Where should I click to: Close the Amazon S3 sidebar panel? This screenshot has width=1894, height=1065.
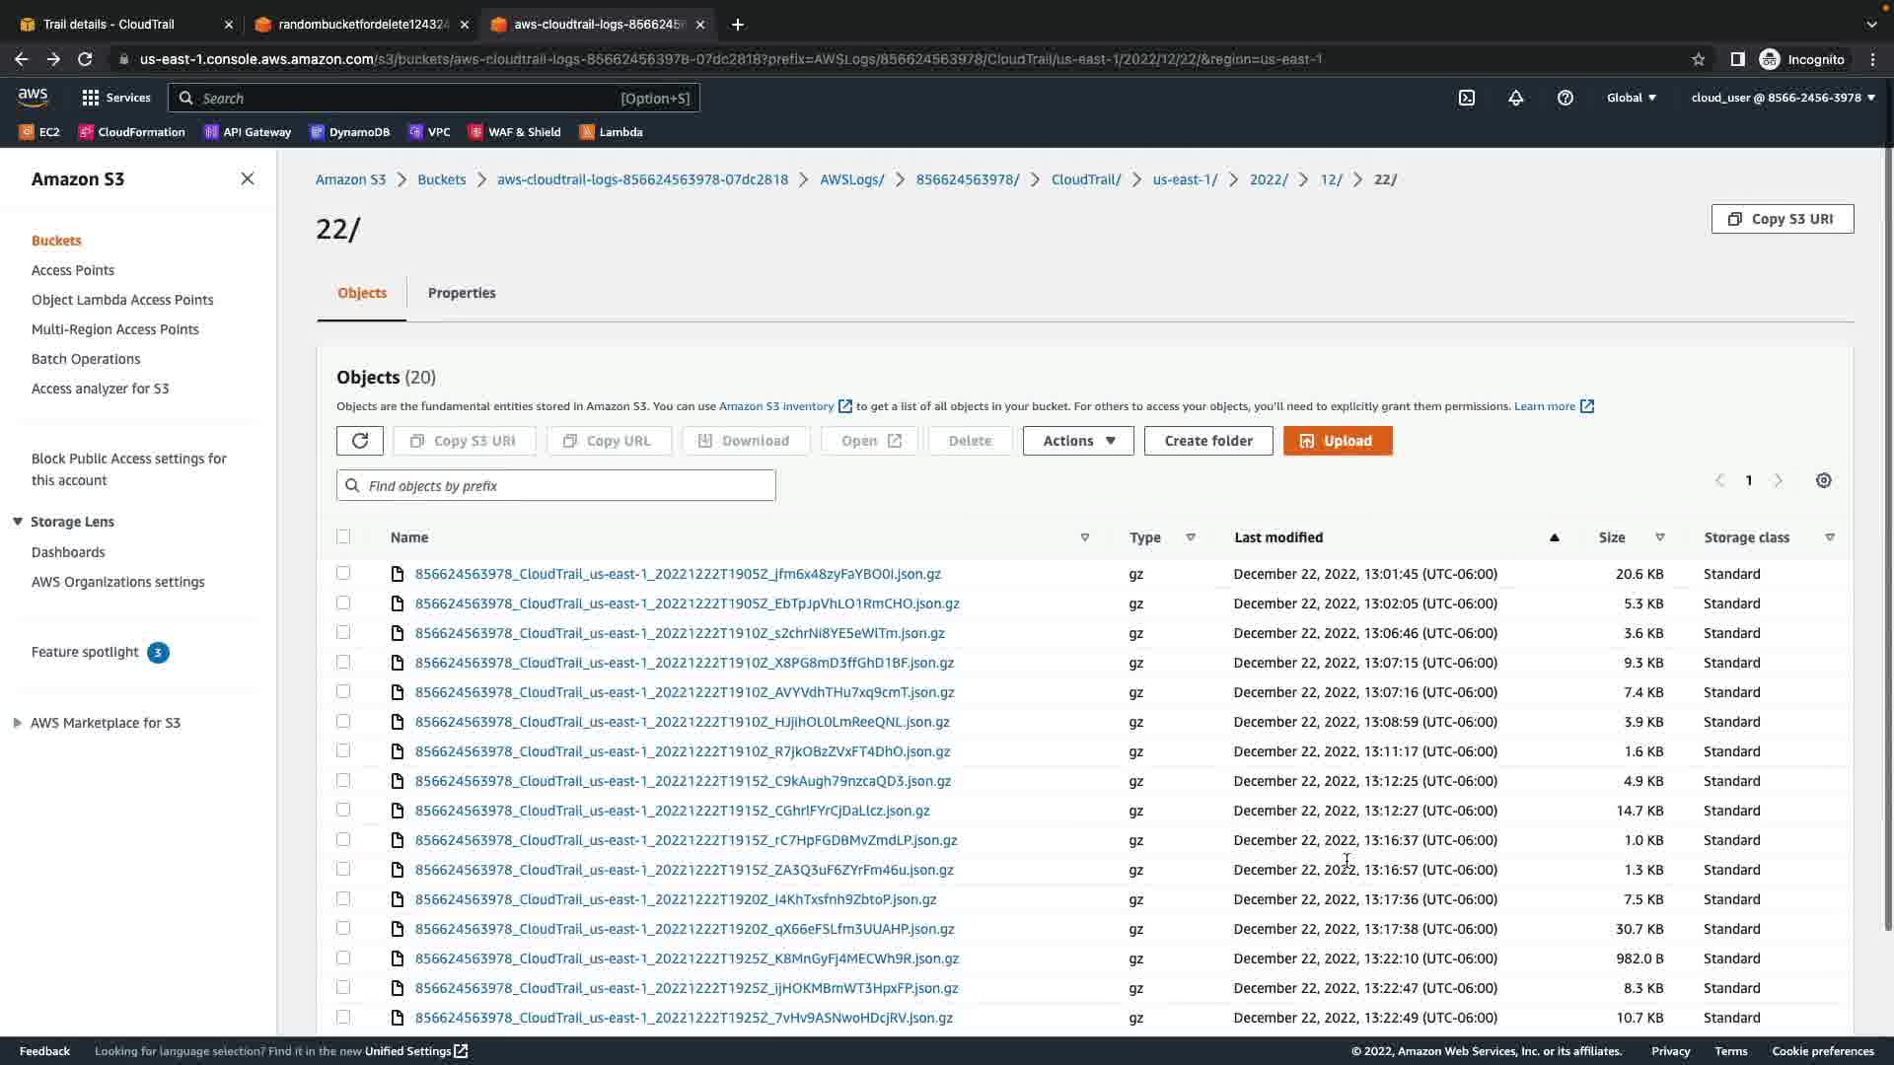248,178
